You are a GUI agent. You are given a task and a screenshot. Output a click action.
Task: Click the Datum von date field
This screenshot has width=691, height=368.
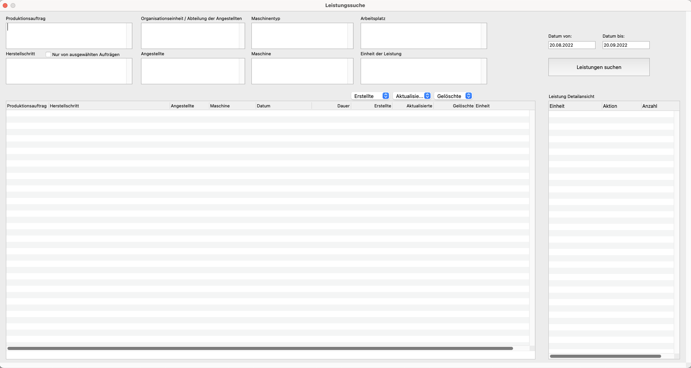(572, 45)
